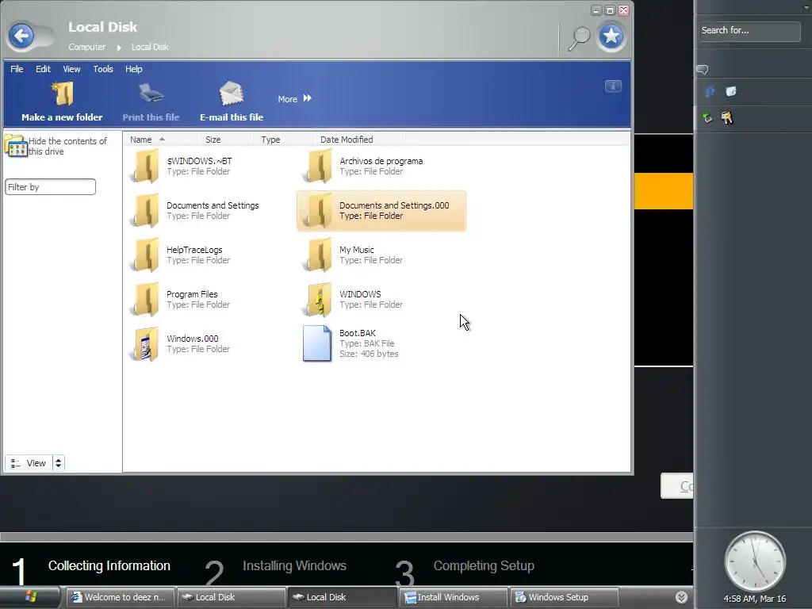Select the Documents and Settings folder icon
This screenshot has width=812, height=609.
coord(146,211)
